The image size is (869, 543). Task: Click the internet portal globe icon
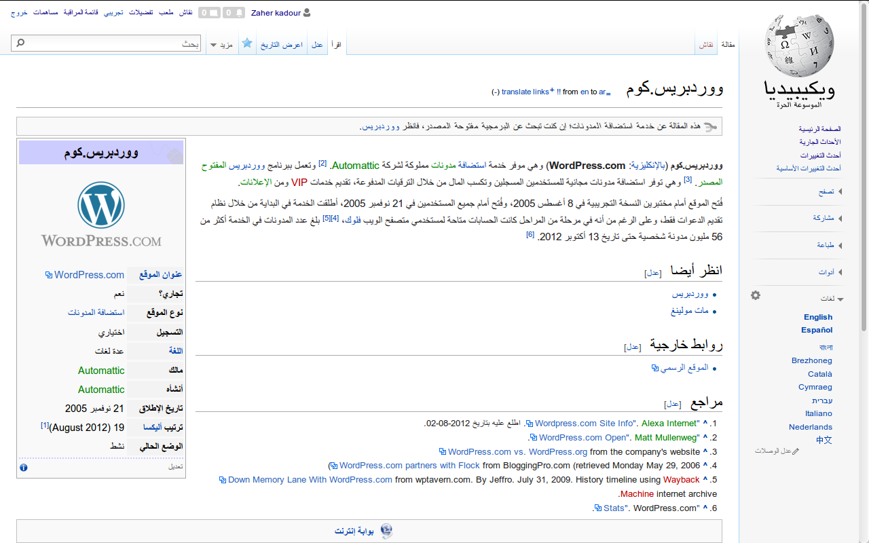[x=386, y=531]
